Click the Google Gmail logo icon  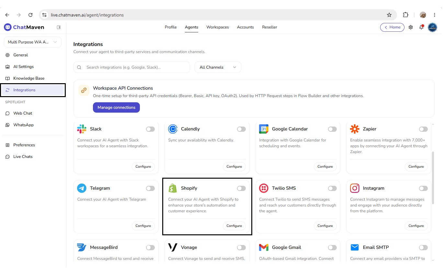coord(264,247)
